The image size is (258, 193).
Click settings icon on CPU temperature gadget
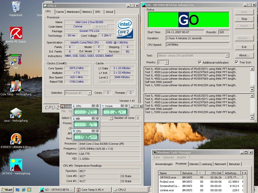point(93,106)
